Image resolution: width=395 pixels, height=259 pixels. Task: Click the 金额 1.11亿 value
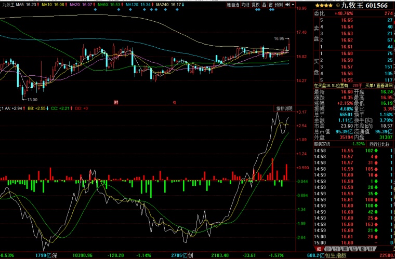click(x=346, y=120)
